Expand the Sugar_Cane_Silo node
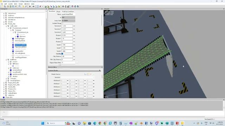225x126 pixels. pyautogui.click(x=4, y=85)
